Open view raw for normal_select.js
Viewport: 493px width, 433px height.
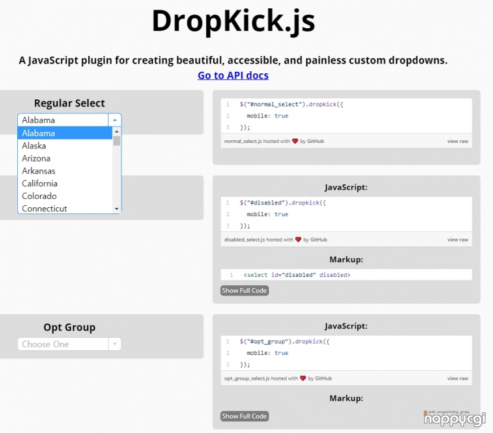coord(457,141)
